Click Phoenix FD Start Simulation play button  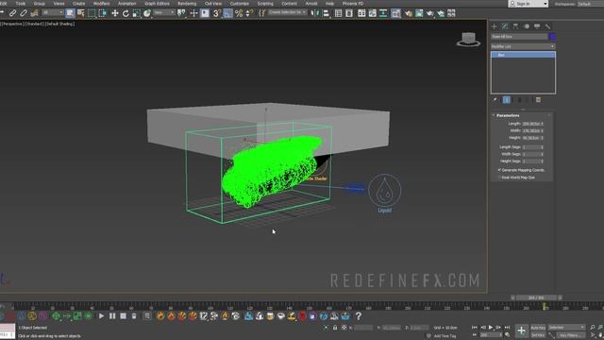tap(101, 316)
